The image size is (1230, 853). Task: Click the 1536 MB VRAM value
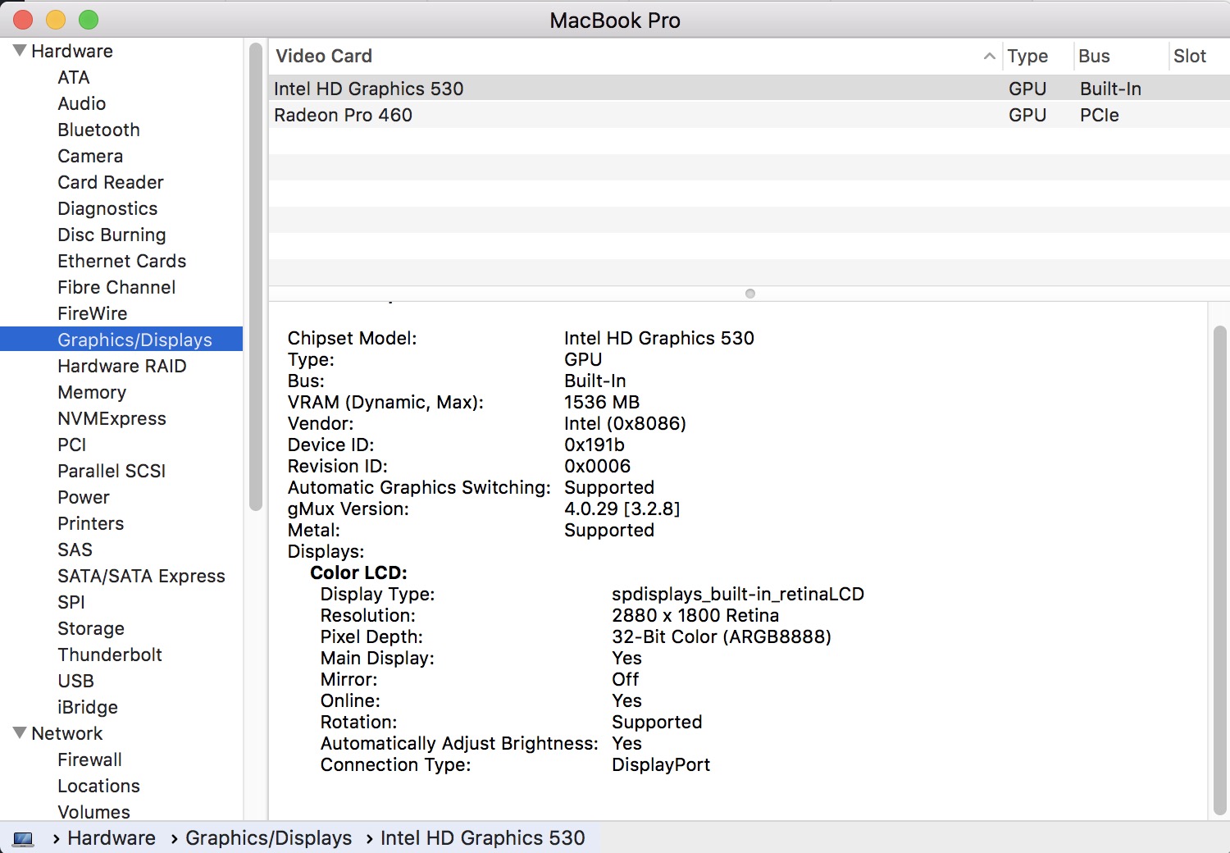click(x=602, y=402)
